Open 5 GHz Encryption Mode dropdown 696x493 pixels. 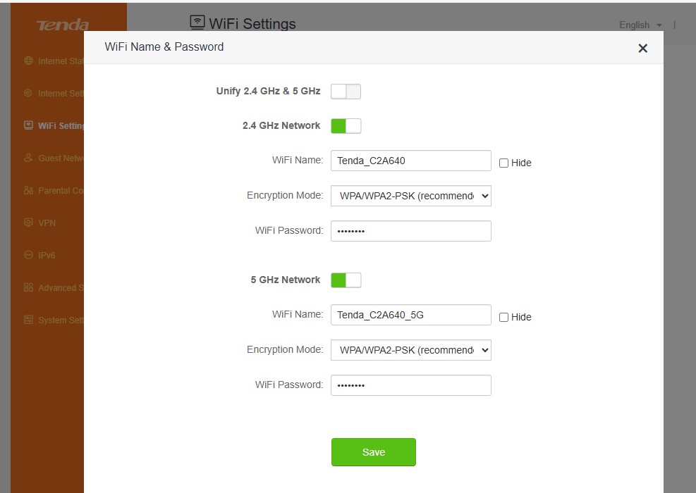coord(410,350)
